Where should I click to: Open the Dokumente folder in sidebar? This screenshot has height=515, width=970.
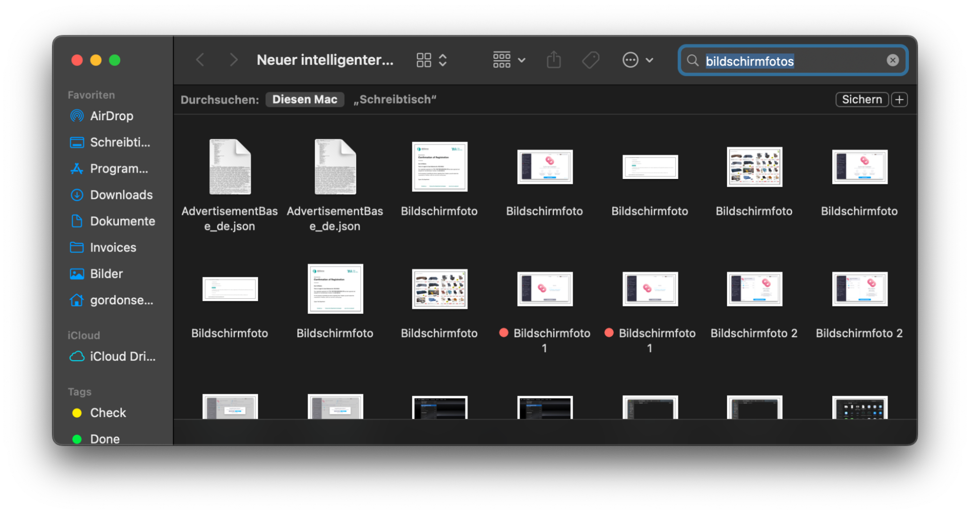[124, 221]
